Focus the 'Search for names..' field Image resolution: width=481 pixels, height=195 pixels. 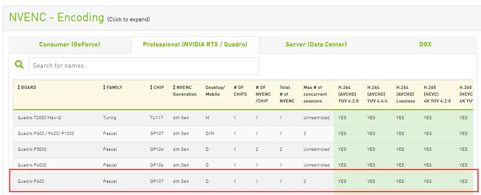[144, 66]
